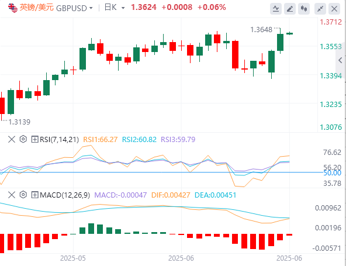This screenshot has width=346, height=266.
Task: Click the 英镑/美元 pair name
Action: click(x=37, y=8)
